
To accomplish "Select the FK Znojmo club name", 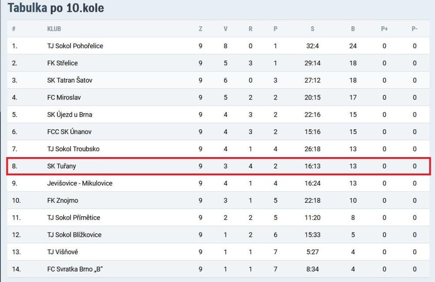I will click(x=63, y=200).
